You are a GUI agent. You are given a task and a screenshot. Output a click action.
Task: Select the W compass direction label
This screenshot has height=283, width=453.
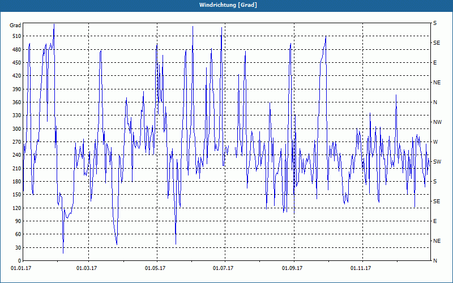point(435,142)
